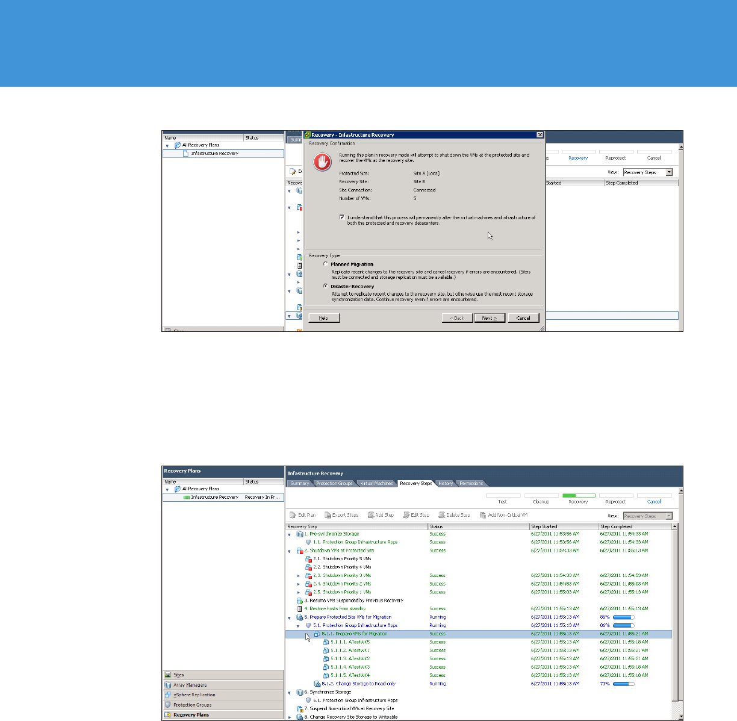
Task: Collapse step 1. Pre-synchronize Storage
Action: (x=289, y=534)
